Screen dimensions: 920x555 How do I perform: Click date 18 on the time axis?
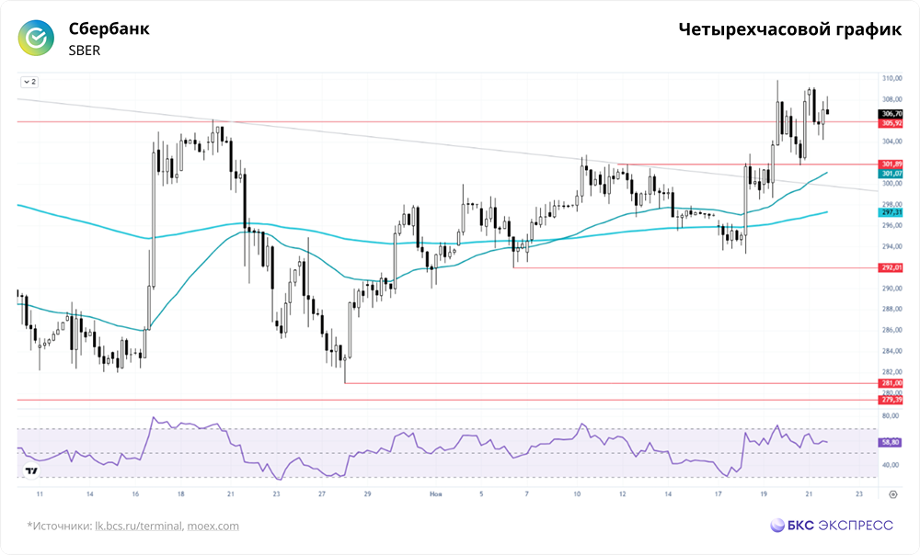point(180,494)
